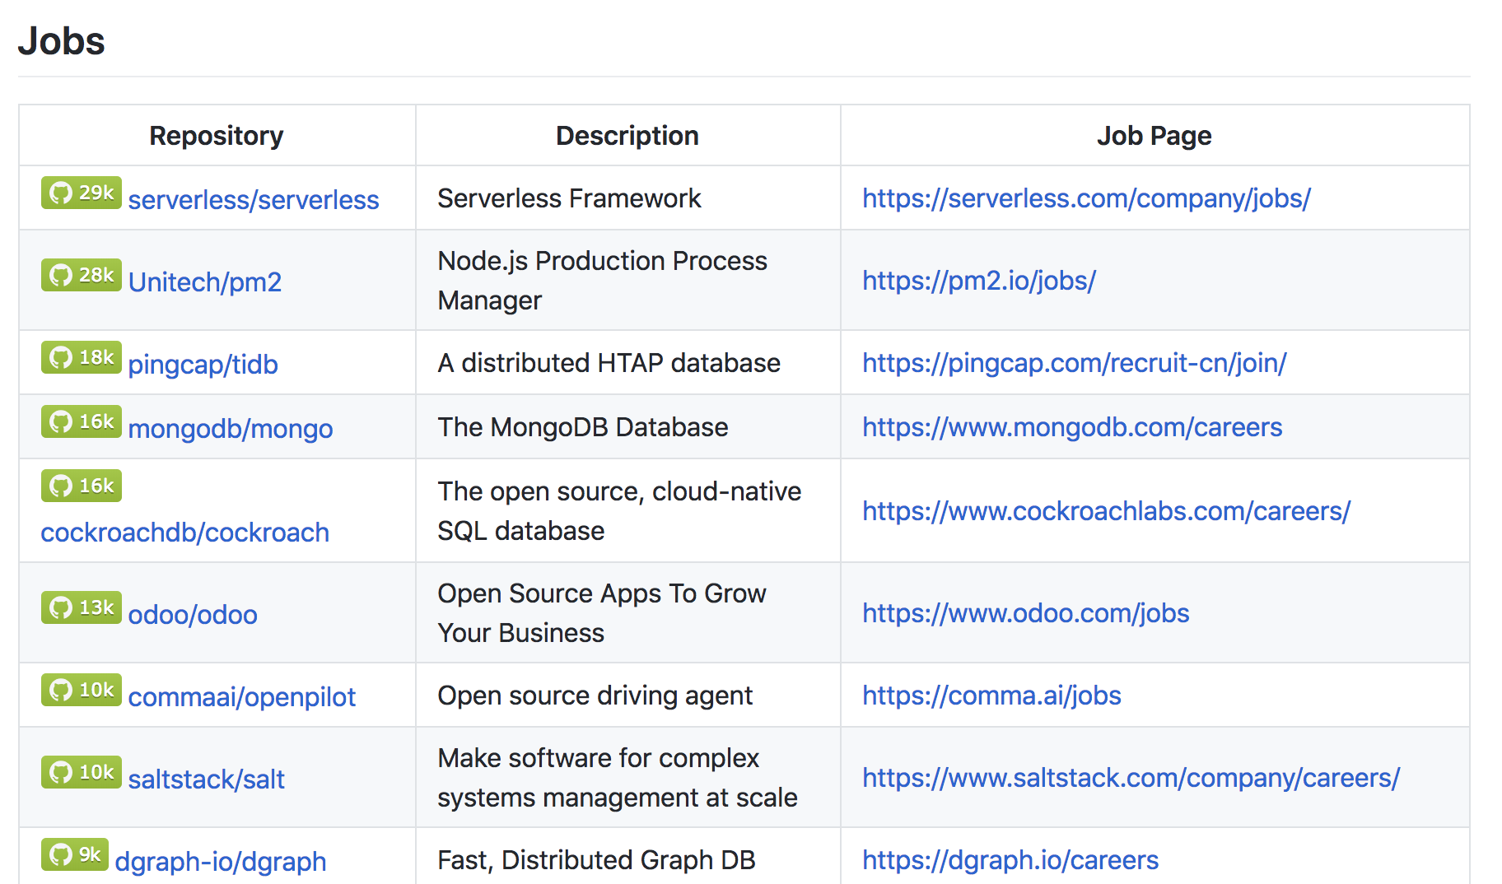Select the 16k badge next to mongodb/mongo

click(x=80, y=421)
